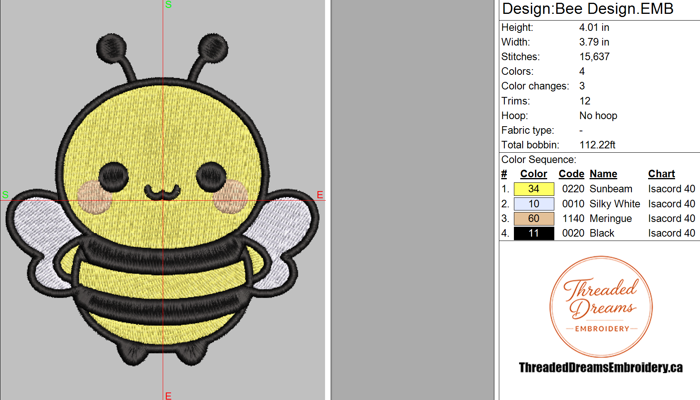Click the green 'S' start marker at top
The width and height of the screenshot is (700, 400).
[x=168, y=5]
